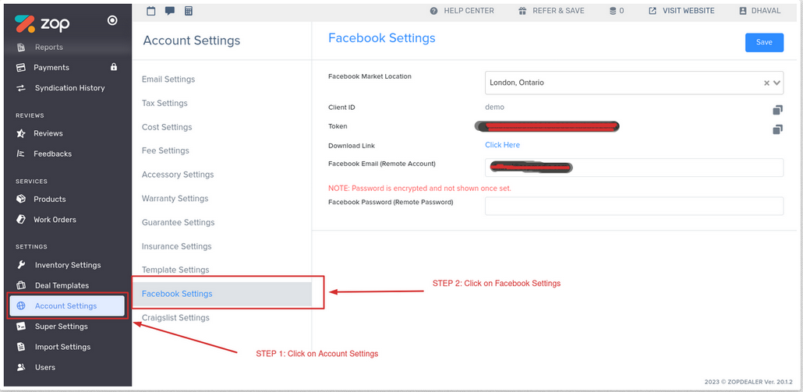The height and width of the screenshot is (392, 803).
Task: Click the Super Settings terminal icon
Action: 21,327
